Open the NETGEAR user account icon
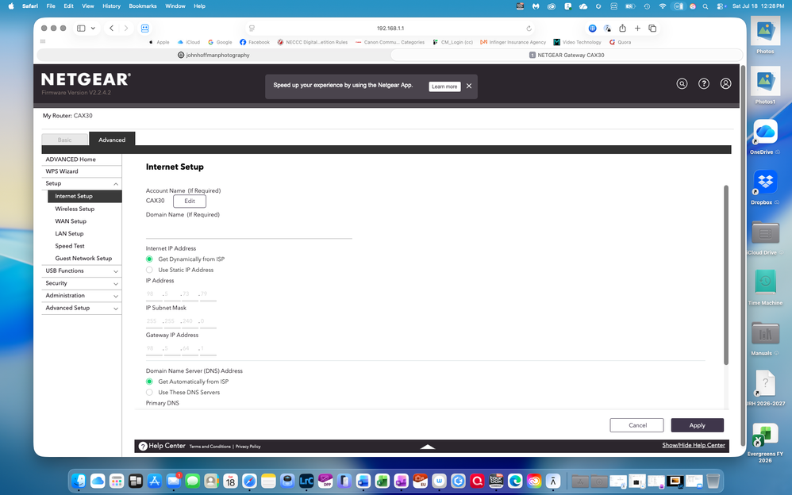The image size is (792, 495). [x=725, y=84]
